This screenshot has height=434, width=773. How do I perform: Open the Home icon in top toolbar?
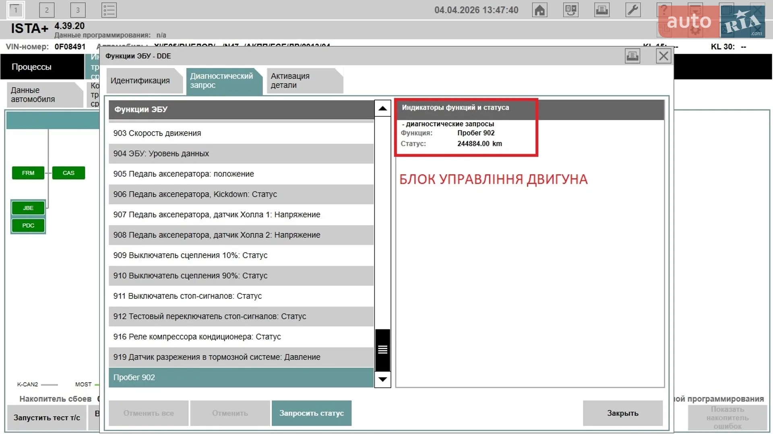point(539,10)
